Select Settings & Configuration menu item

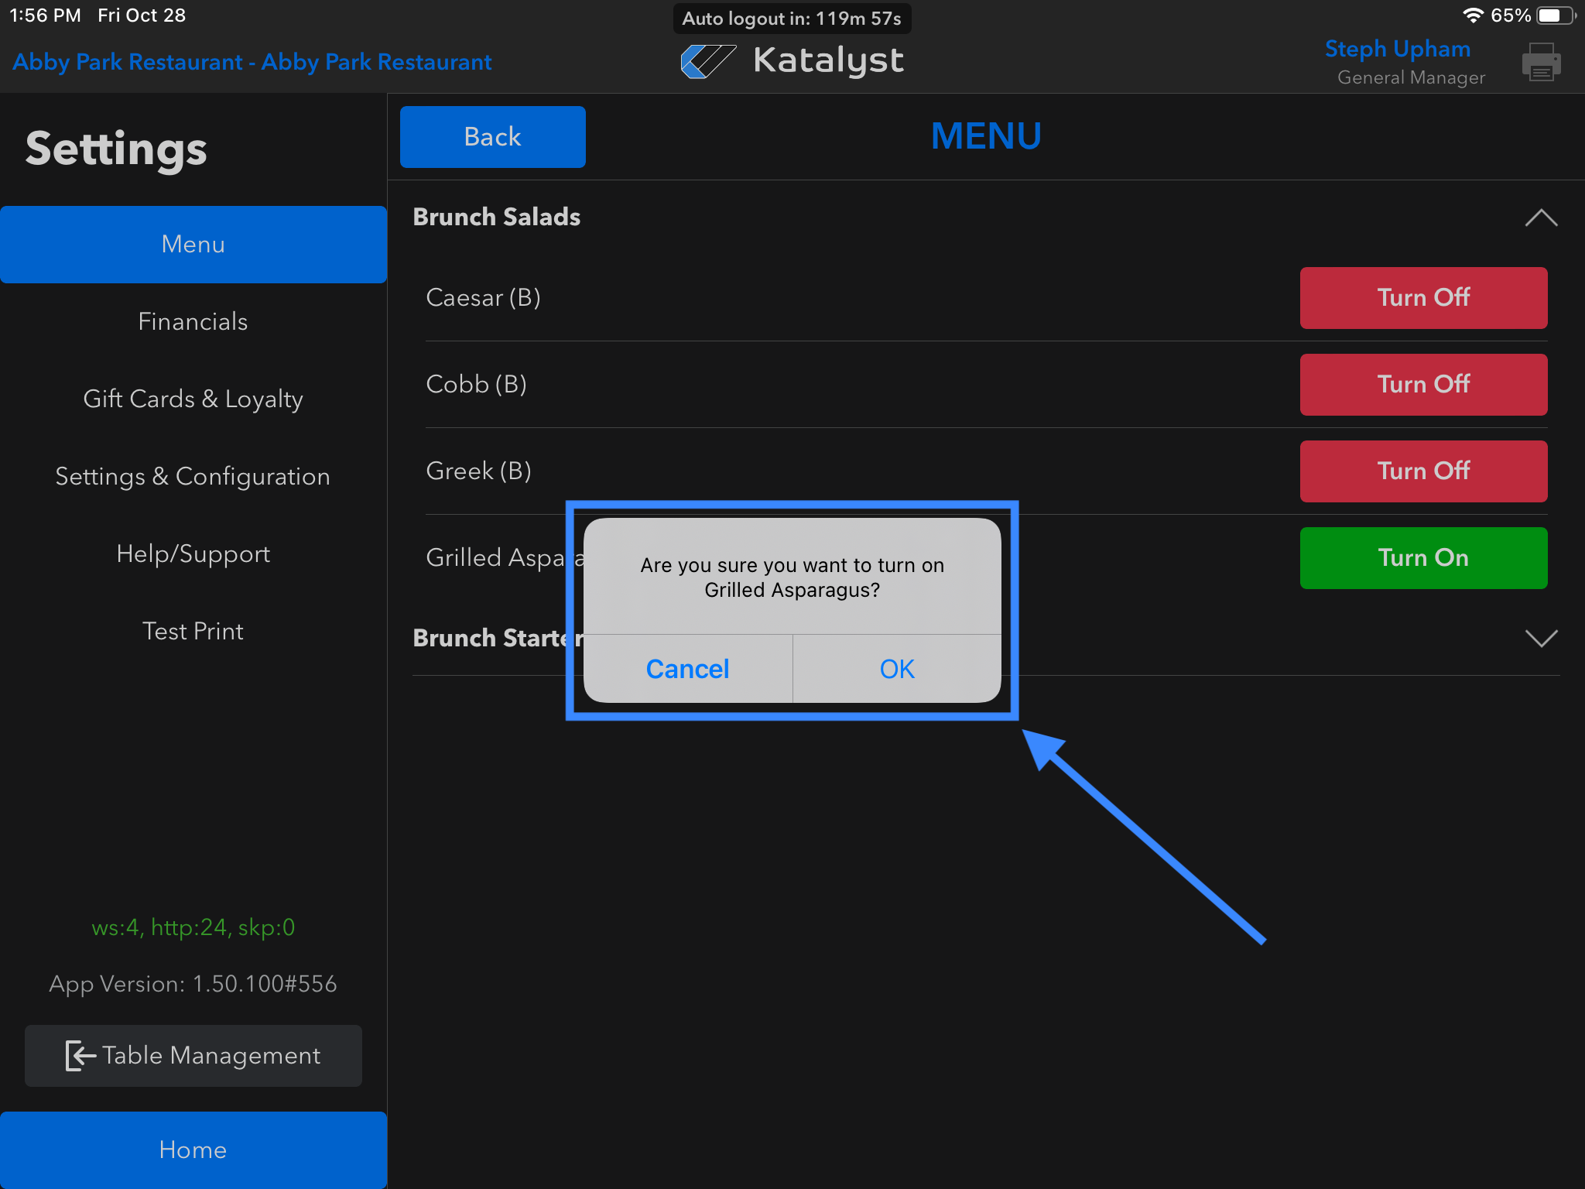[x=193, y=476]
